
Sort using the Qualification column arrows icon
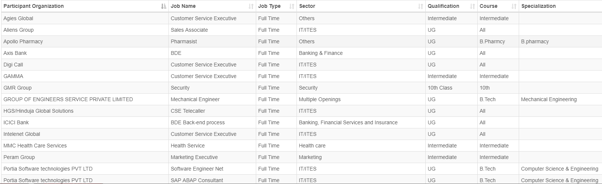[472, 6]
